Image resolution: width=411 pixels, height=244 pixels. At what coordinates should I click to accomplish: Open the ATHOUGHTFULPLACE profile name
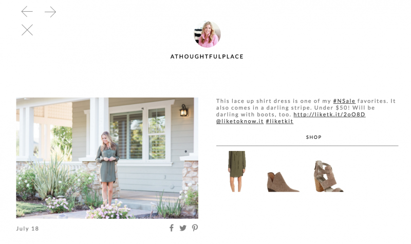207,57
